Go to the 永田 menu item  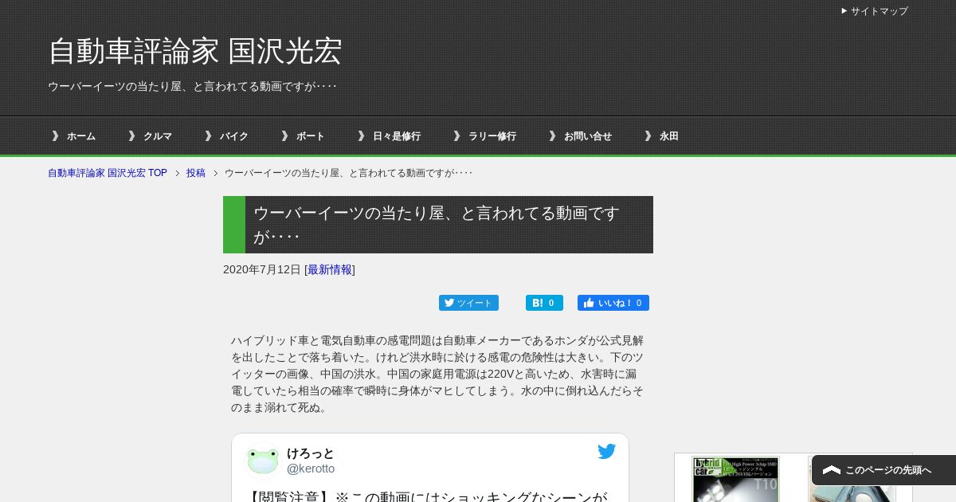coord(669,136)
